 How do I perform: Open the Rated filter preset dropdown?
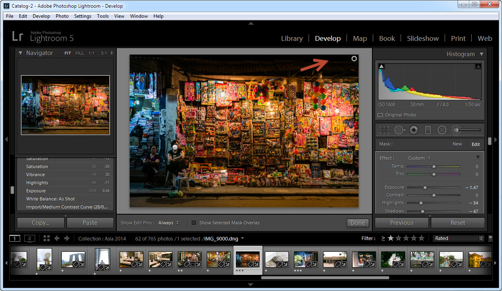pos(458,238)
